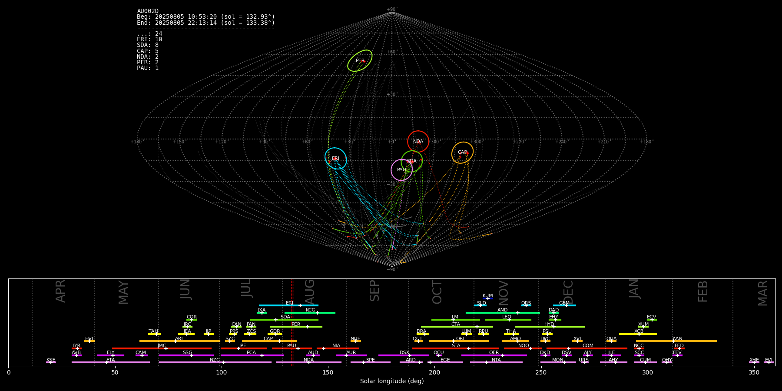
Task: Click the DEC month label in timeline
Action: click(x=568, y=292)
